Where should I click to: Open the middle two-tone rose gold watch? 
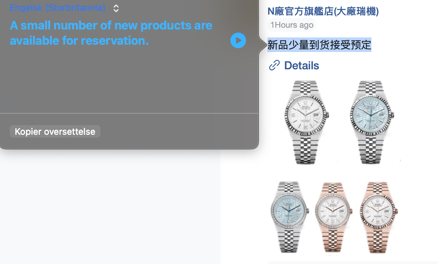[x=334, y=217]
